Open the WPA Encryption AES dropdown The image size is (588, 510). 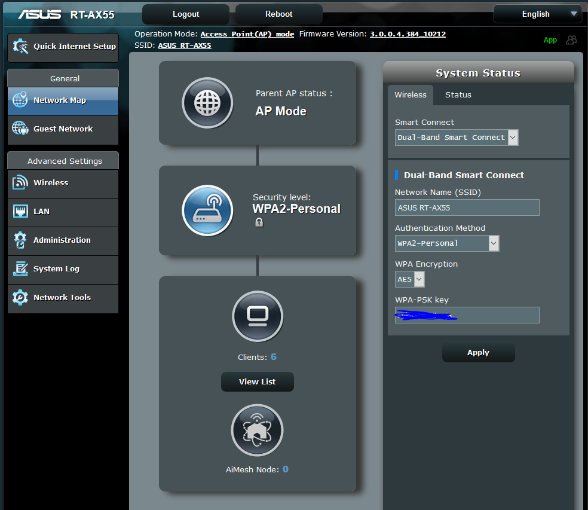tap(409, 279)
